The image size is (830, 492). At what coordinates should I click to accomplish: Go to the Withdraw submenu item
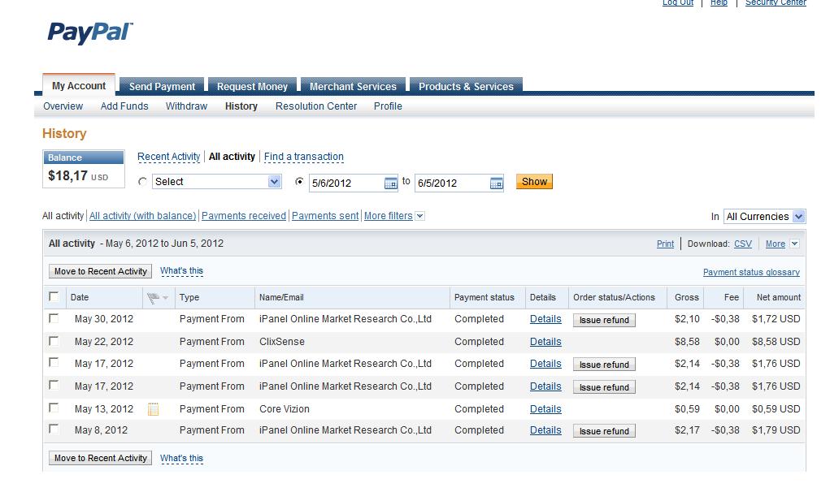(186, 106)
